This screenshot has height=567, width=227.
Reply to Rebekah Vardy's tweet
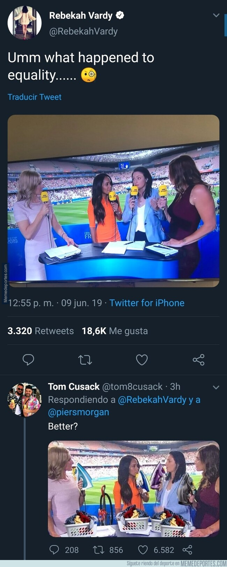28,359
